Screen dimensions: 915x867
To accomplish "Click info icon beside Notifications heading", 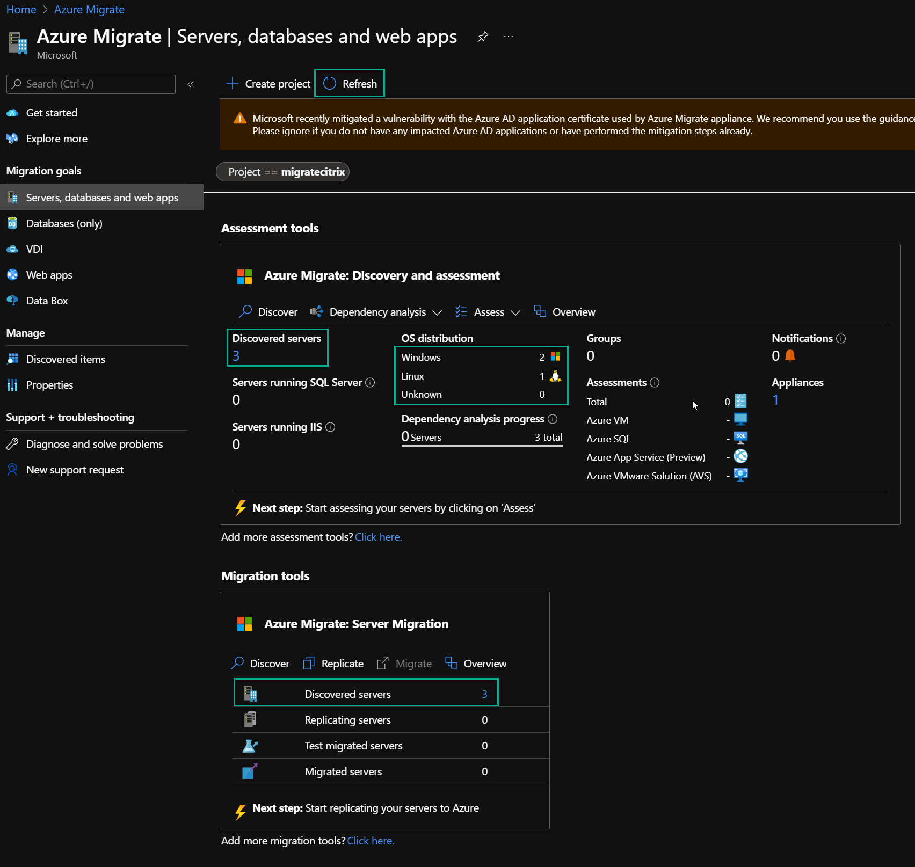I will pyautogui.click(x=841, y=338).
